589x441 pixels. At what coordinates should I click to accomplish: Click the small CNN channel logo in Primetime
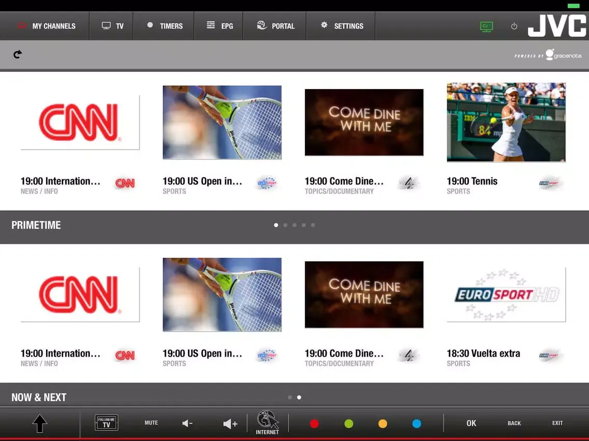point(125,183)
